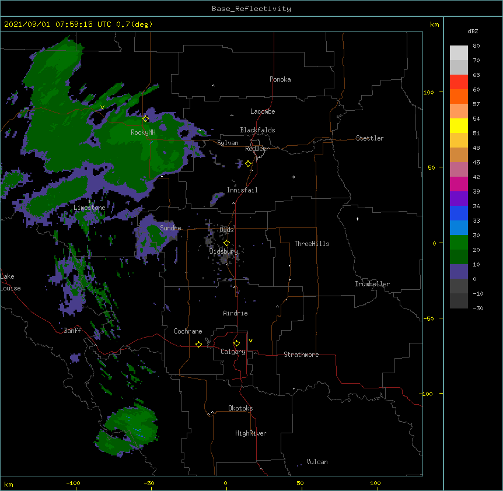
Task: Click the yellow v marker northeast of Calgary
Action: pyautogui.click(x=250, y=341)
